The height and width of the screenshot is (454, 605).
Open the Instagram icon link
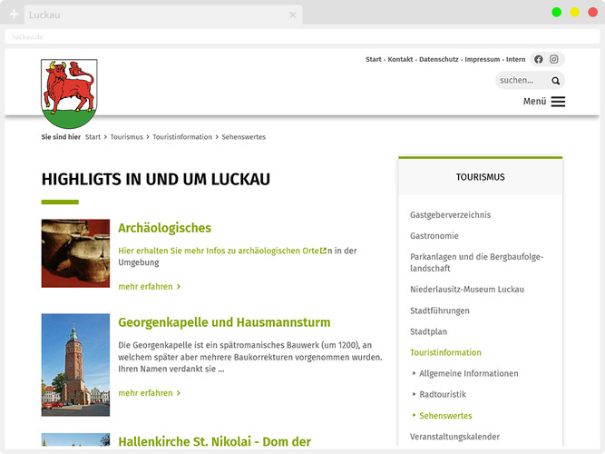click(554, 59)
